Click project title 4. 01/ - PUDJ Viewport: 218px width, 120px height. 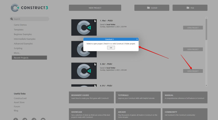click(106, 86)
